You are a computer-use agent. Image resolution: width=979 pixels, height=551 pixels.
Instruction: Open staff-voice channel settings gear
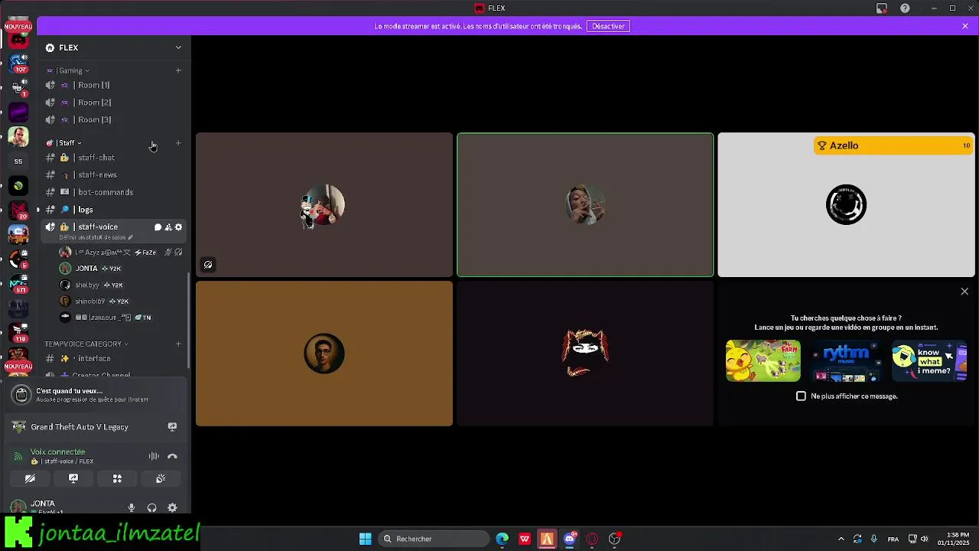(179, 227)
